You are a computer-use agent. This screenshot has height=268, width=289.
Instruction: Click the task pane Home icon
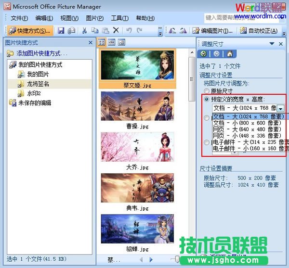230,53
